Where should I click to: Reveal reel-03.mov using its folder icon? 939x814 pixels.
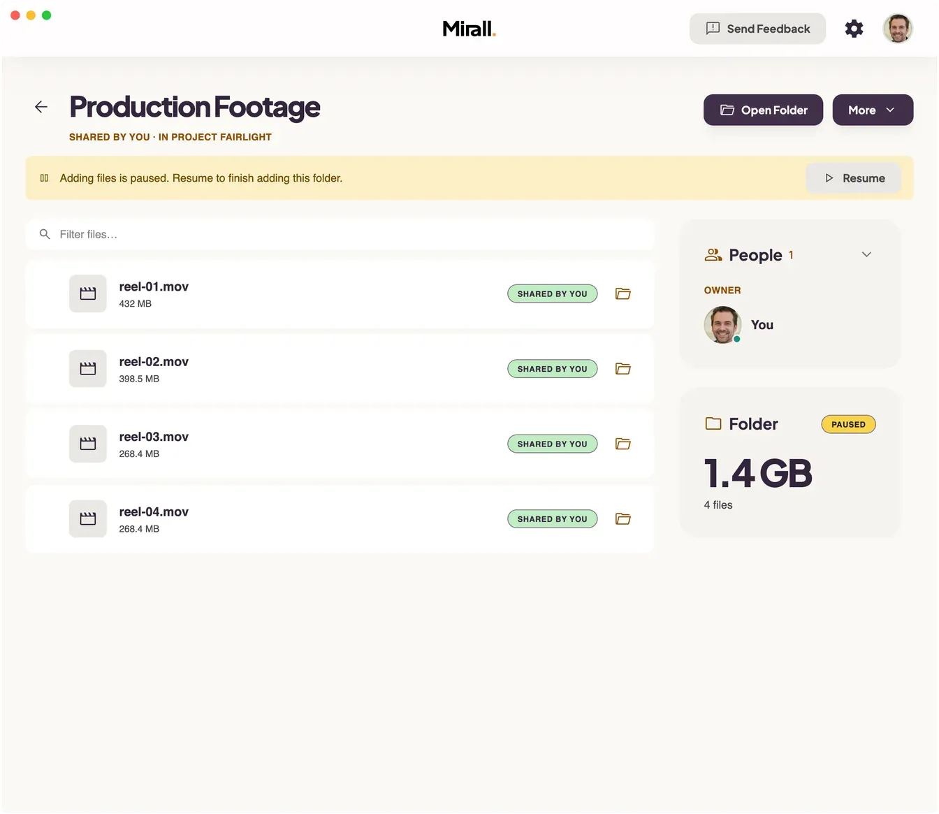click(x=623, y=444)
